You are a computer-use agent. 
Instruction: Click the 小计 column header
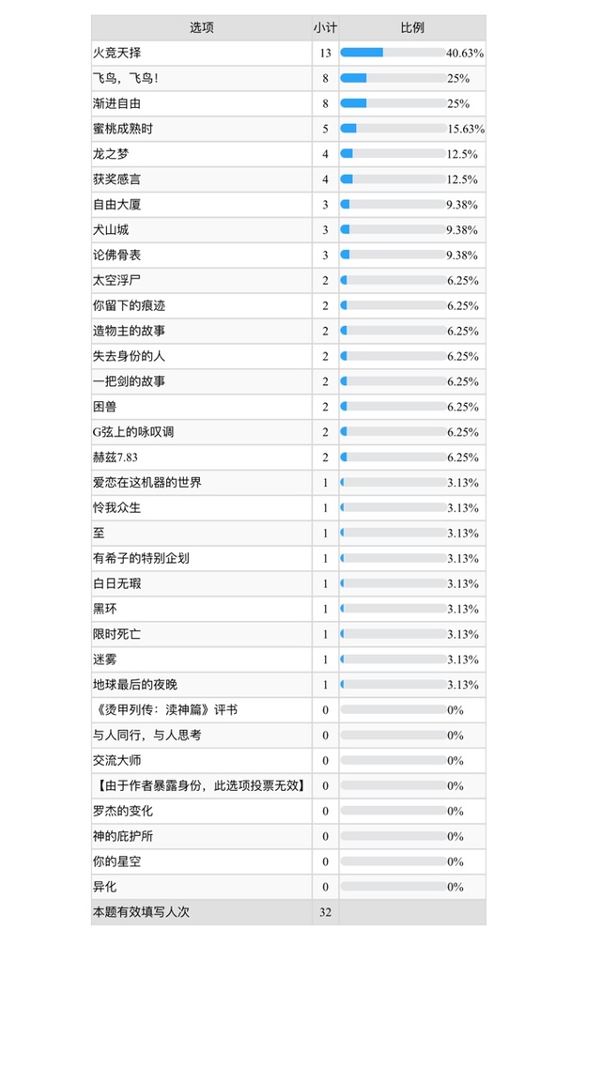[326, 28]
